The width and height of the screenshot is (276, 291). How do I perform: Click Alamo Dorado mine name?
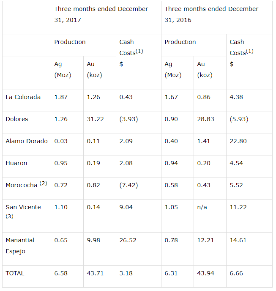click(27, 141)
